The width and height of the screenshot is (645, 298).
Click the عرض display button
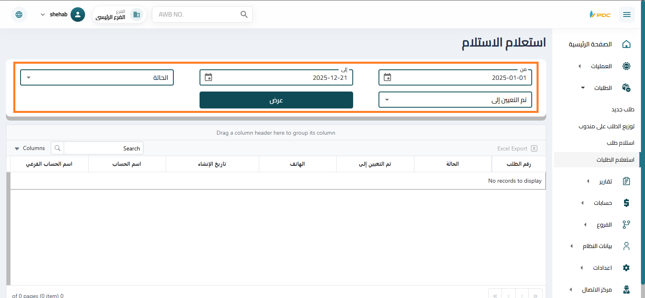coord(276,100)
